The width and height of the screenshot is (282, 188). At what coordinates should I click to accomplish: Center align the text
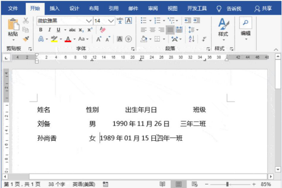point(153,29)
